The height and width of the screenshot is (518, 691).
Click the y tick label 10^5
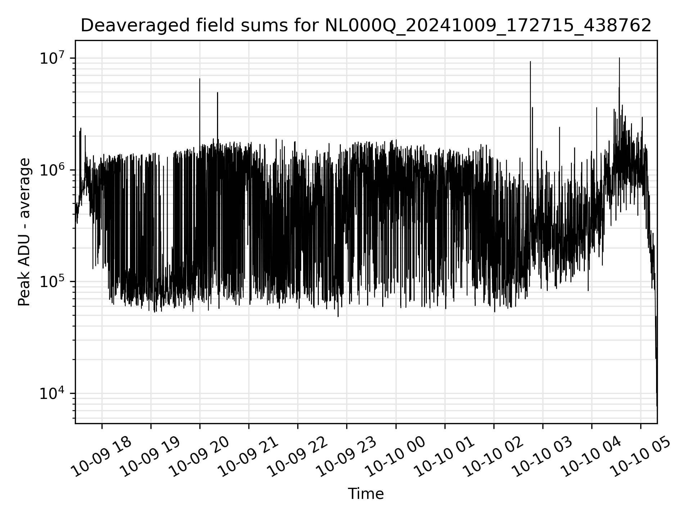(53, 281)
